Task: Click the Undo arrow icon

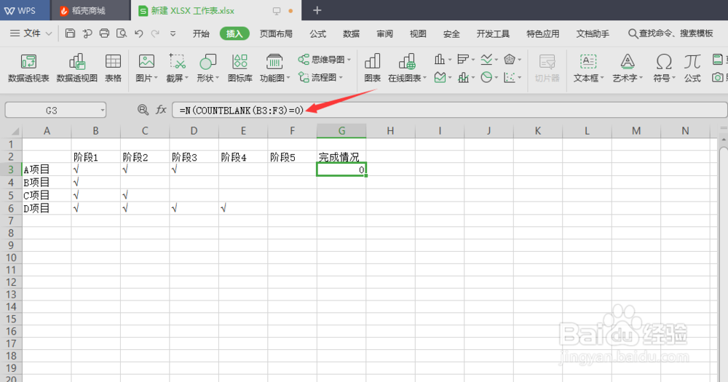Action: tap(139, 33)
